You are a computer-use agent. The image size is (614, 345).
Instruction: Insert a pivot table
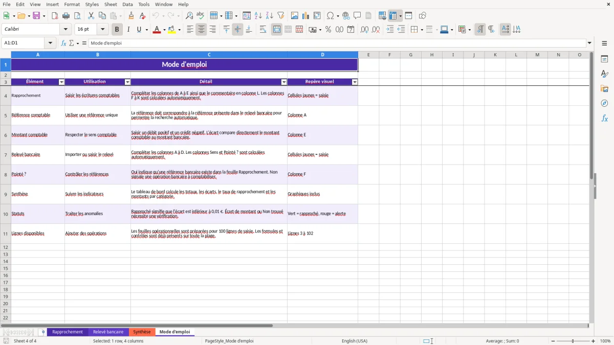[x=317, y=16]
